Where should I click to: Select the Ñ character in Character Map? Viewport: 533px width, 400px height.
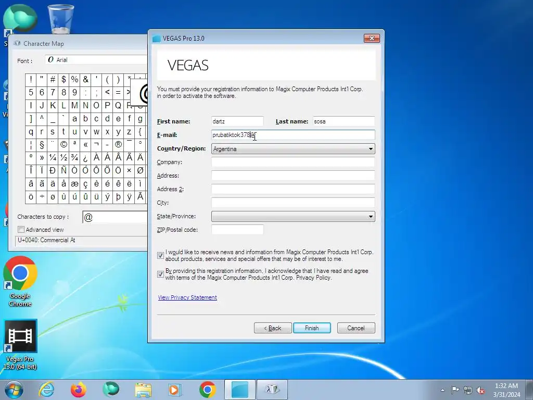pos(64,170)
